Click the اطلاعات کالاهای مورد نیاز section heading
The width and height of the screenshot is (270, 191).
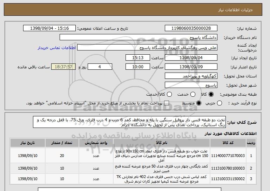pos(230,134)
